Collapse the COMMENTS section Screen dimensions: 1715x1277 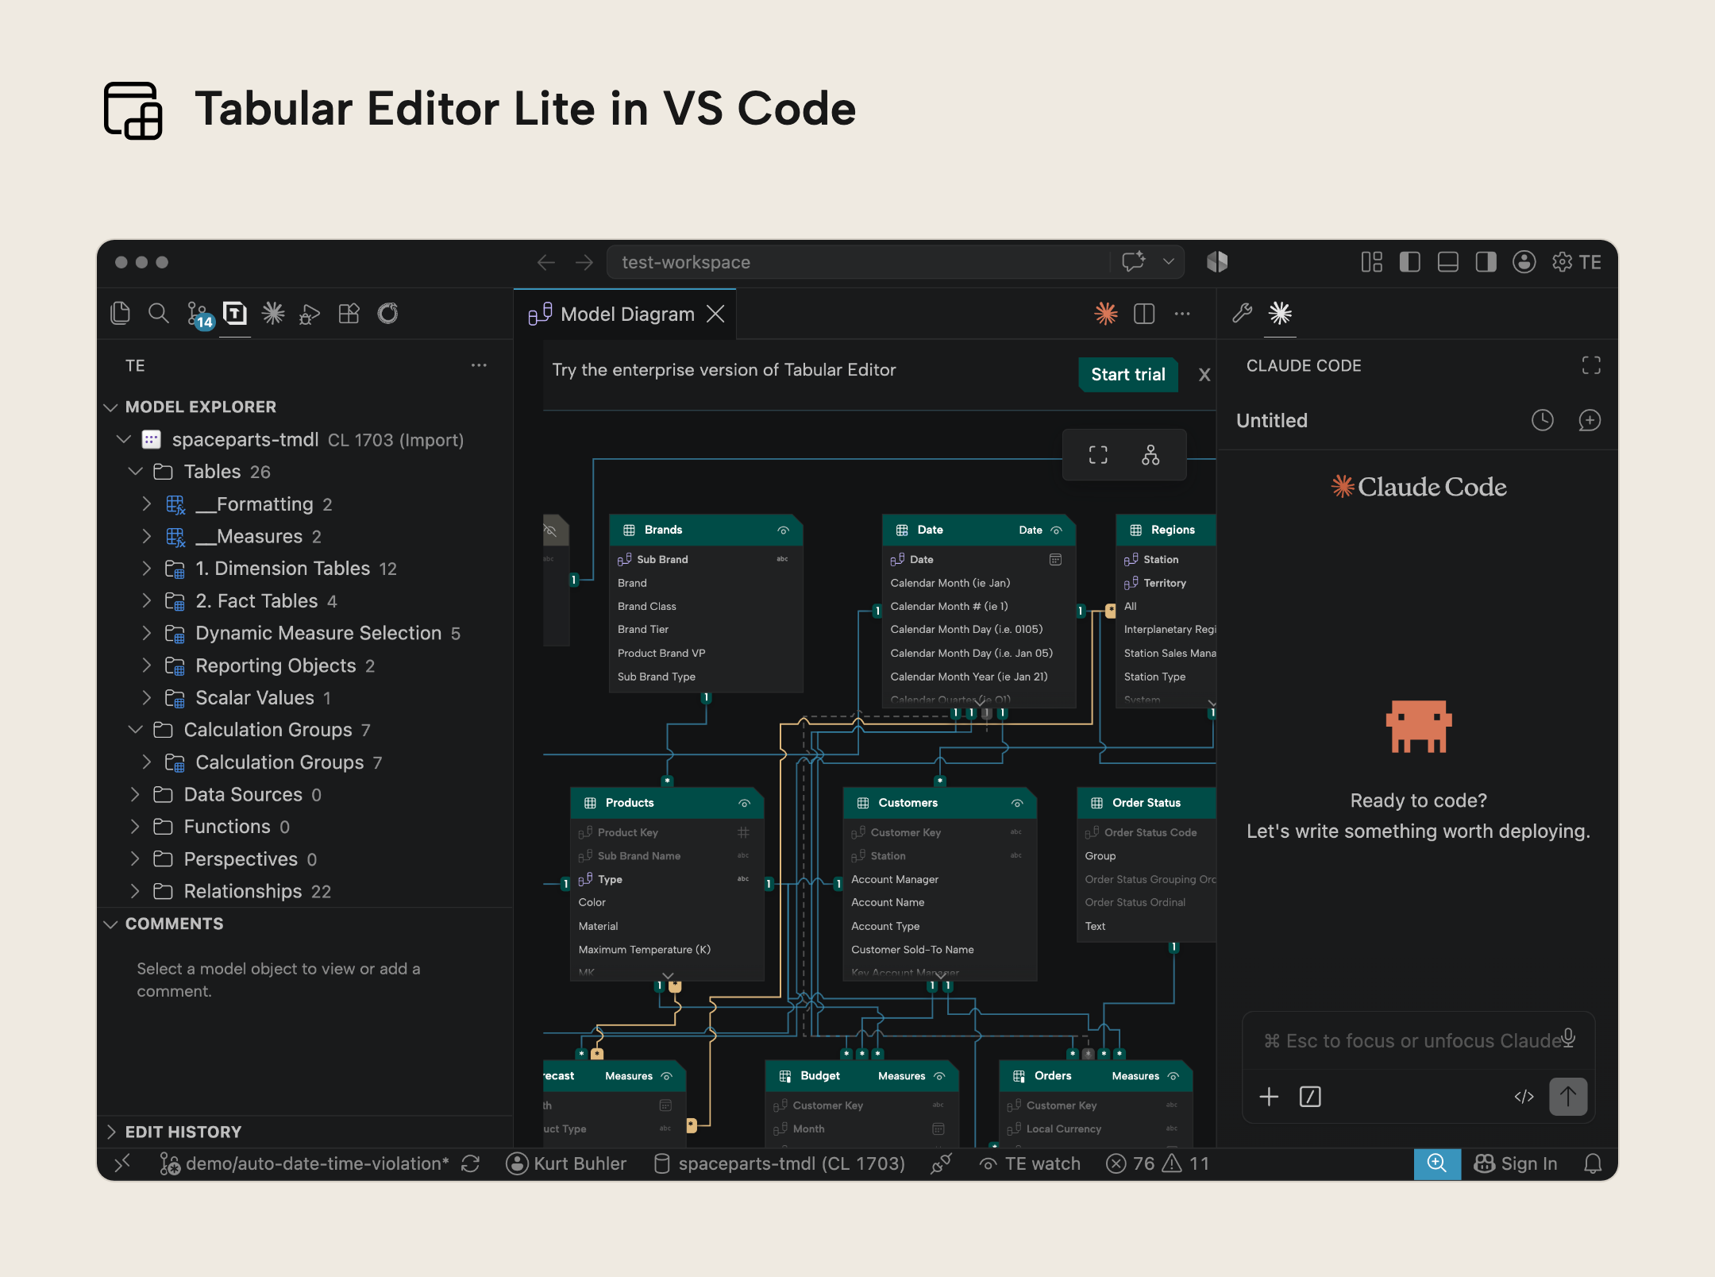point(110,924)
